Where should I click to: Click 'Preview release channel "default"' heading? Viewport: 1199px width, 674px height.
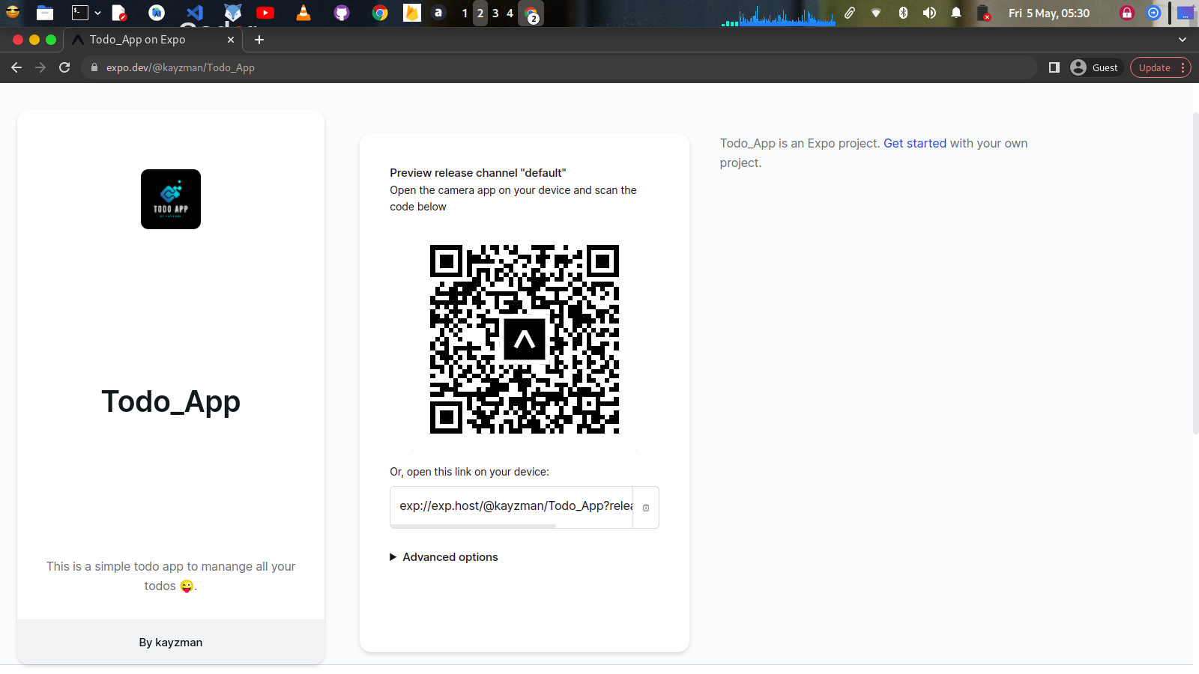tap(478, 173)
